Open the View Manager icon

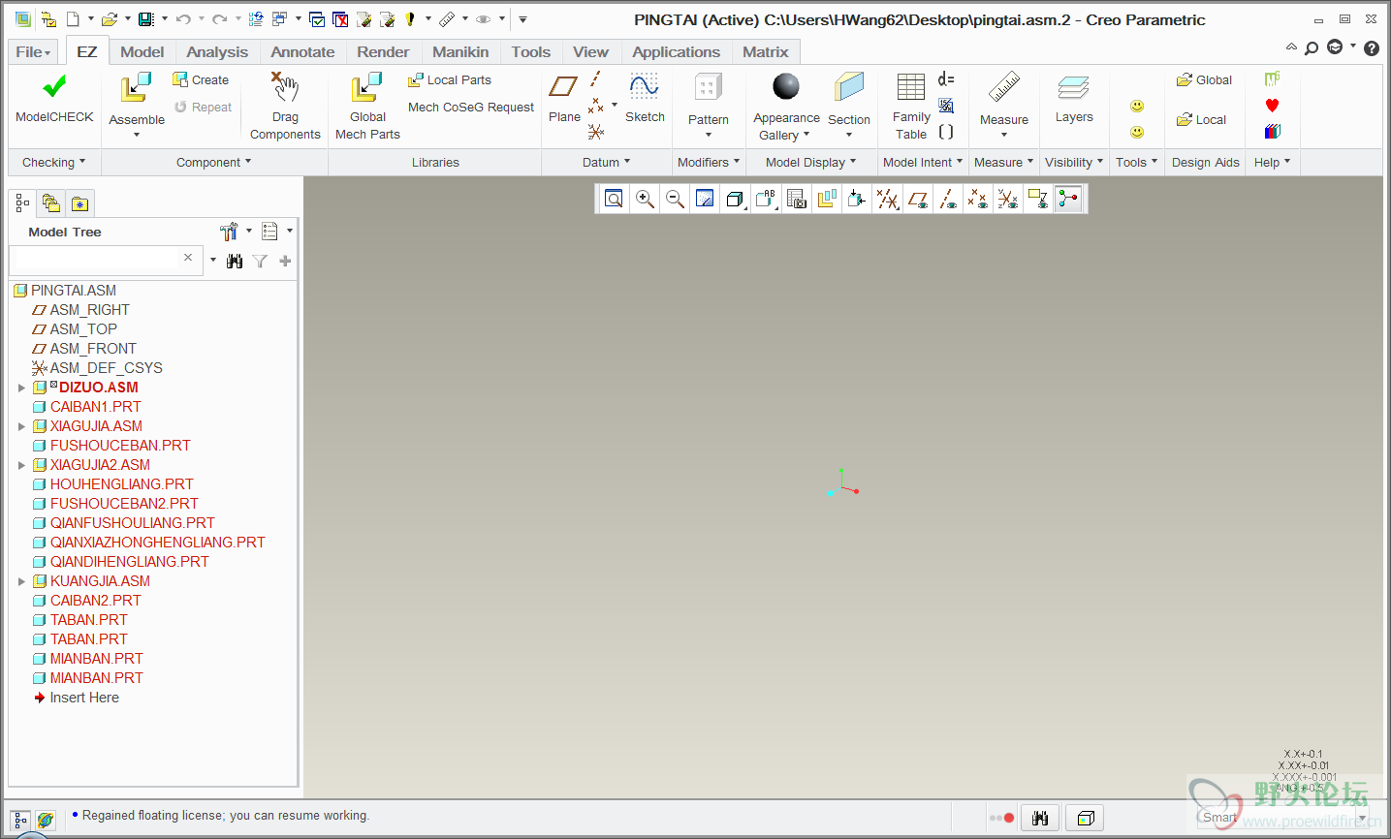coord(797,199)
